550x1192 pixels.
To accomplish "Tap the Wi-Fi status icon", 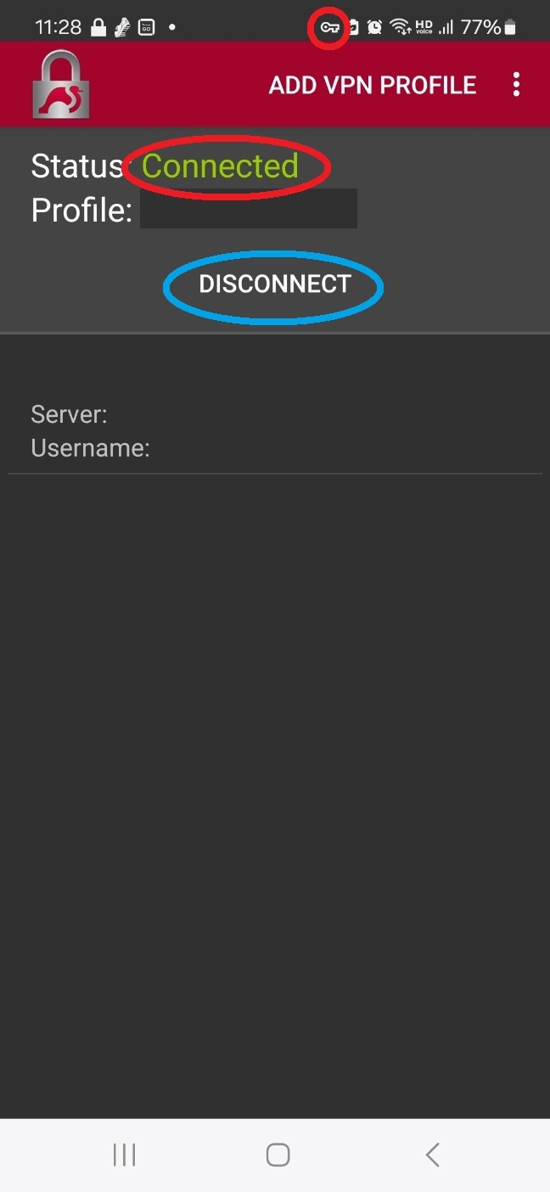I will click(401, 27).
